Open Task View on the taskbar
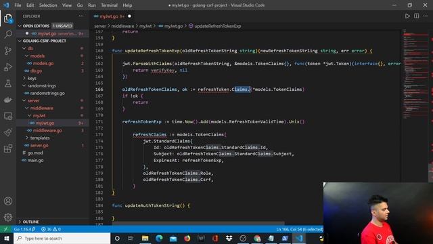Screen dimensions: 433x244 (x=131, y=238)
